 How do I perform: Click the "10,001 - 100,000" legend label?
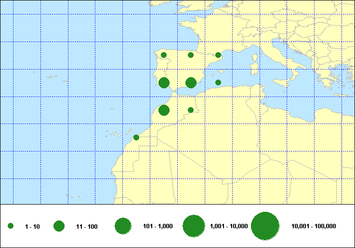(314, 226)
